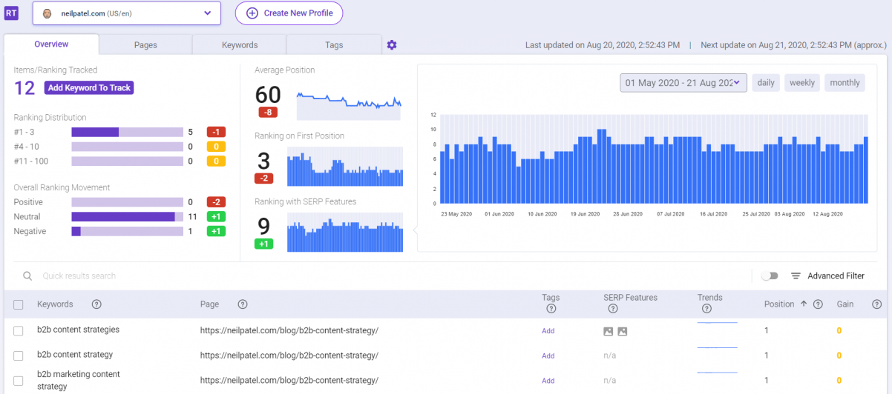Image resolution: width=892 pixels, height=394 pixels.
Task: Open help icon beside Keywords header
Action: [96, 304]
